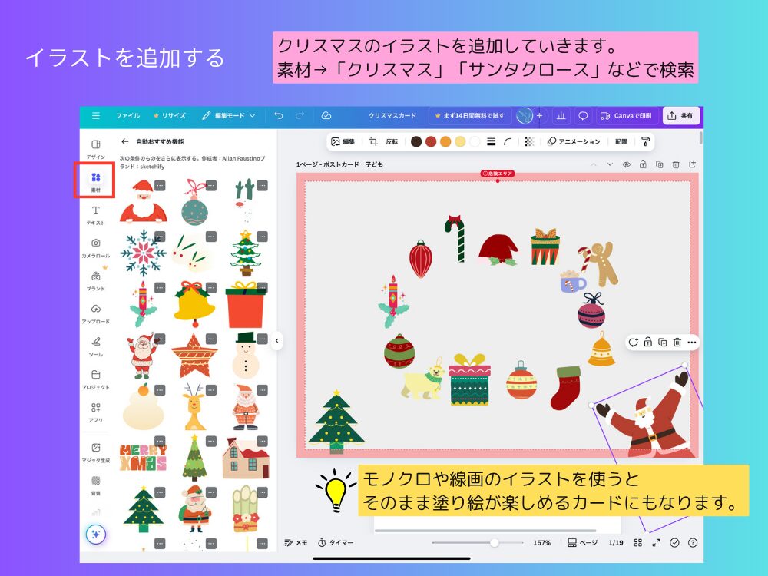The height and width of the screenshot is (576, 768).
Task: Lock the page with the padlock icon
Action: tap(643, 163)
